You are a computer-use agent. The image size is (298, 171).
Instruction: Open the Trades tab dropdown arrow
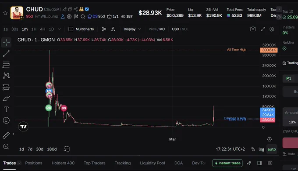[x=19, y=163]
